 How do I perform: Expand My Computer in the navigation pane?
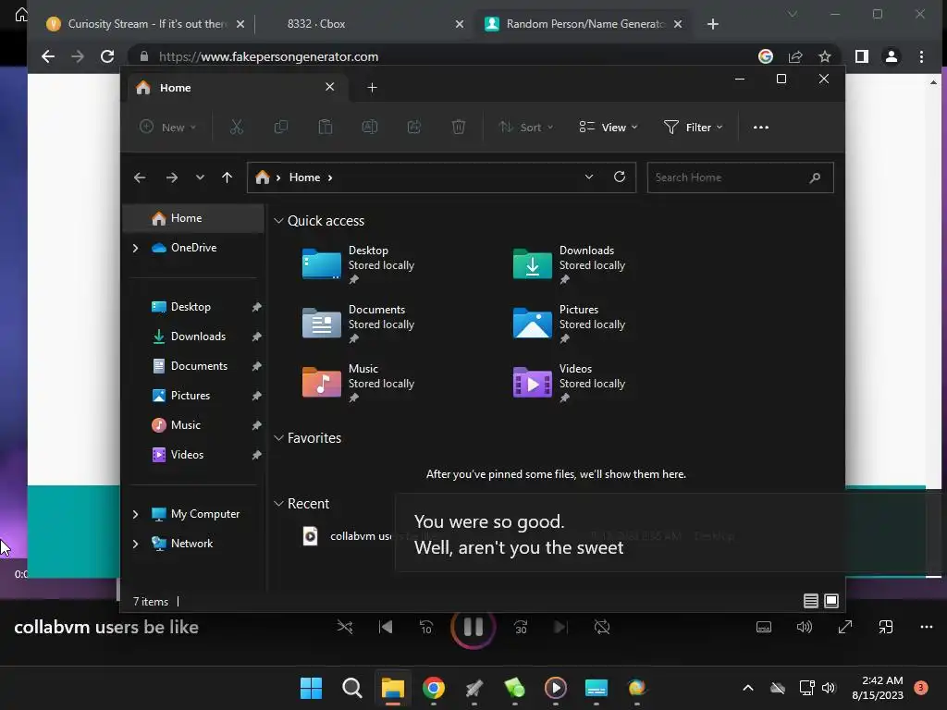(x=135, y=514)
